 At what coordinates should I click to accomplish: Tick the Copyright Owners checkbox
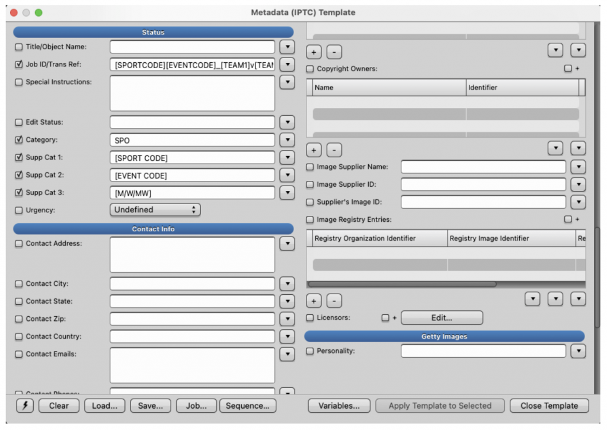pyautogui.click(x=309, y=69)
